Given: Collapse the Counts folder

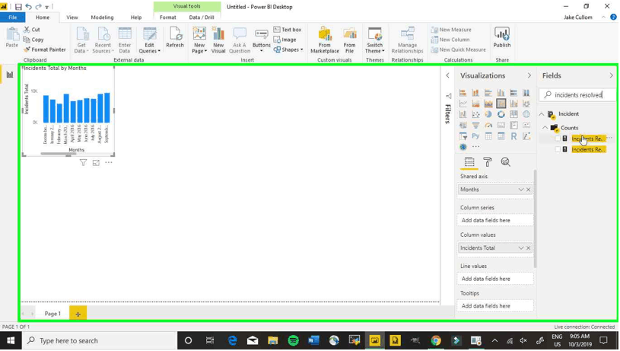Looking at the screenshot, I should pos(545,128).
